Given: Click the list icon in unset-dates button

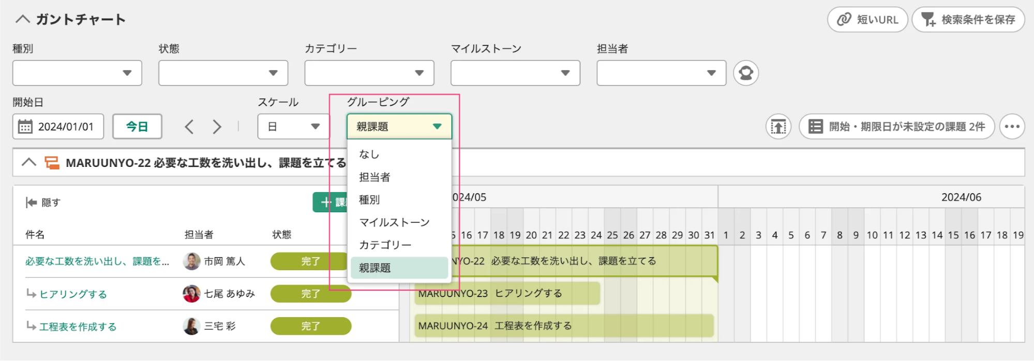Looking at the screenshot, I should coord(816,127).
